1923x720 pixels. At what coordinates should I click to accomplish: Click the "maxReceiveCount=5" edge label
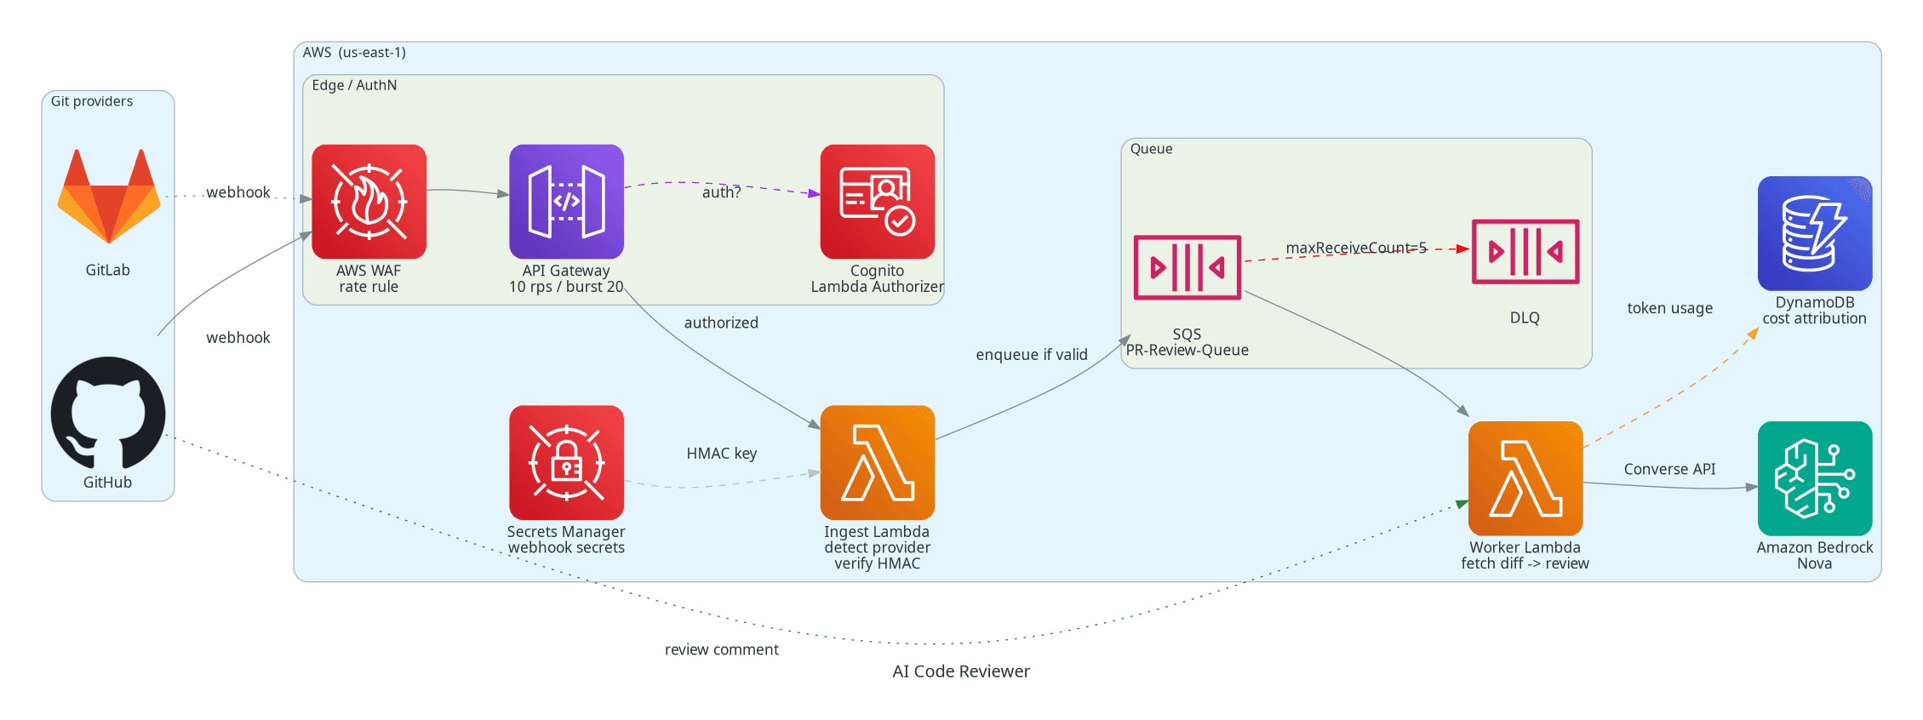[1356, 248]
